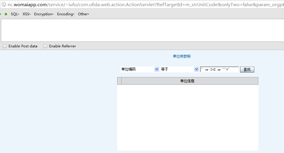Click the blank corner cell beside 单位信息
The image size is (284, 153).
(x=119, y=81)
